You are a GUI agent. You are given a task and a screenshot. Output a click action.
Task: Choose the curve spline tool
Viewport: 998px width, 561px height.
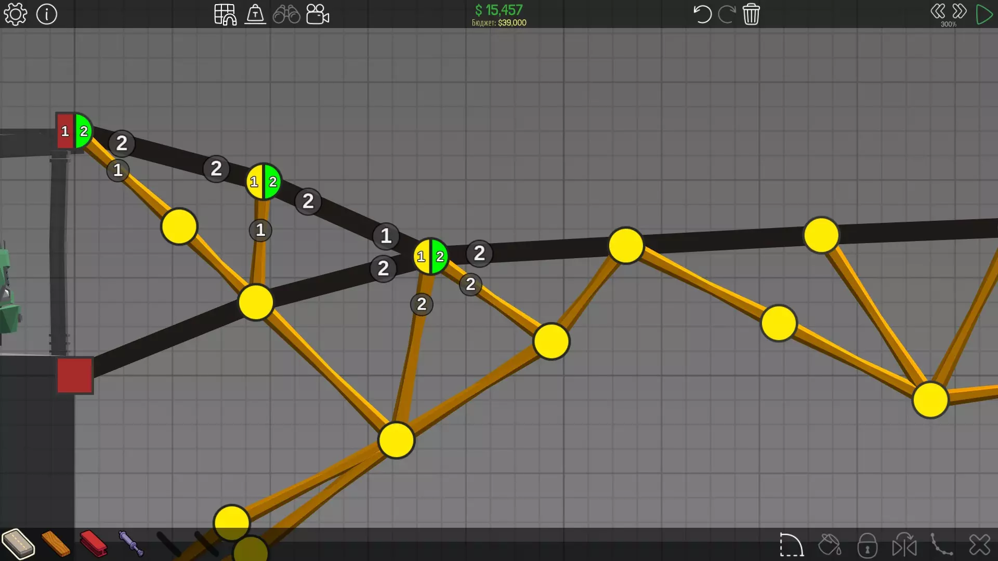[x=941, y=545]
